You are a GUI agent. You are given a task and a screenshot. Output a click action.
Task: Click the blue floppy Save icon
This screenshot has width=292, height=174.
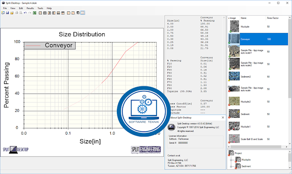[x=7, y=13]
